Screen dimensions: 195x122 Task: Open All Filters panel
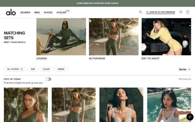pyautogui.click(x=15, y=69)
